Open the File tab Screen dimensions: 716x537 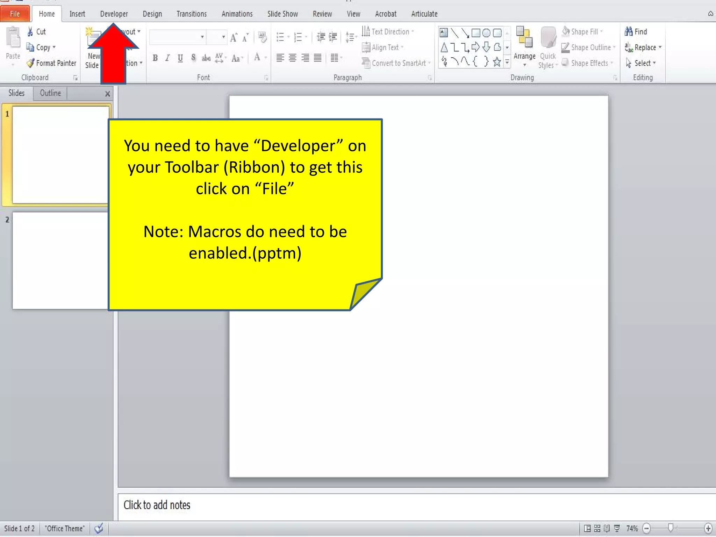point(15,14)
